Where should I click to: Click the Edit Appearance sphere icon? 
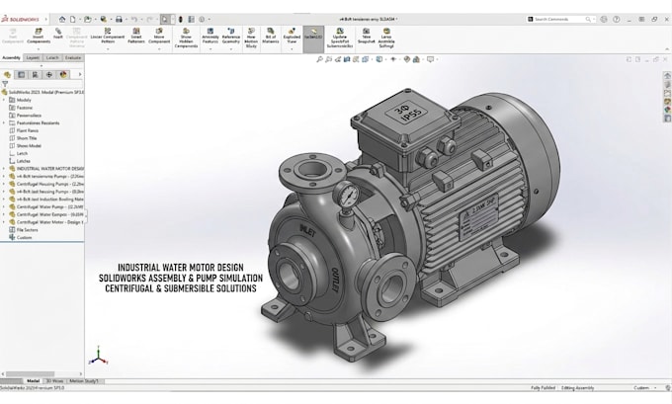[407, 59]
